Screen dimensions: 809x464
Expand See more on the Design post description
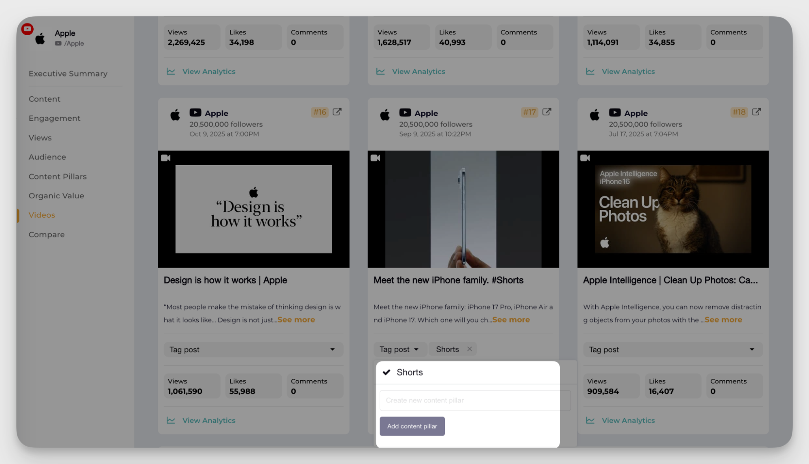pos(296,319)
